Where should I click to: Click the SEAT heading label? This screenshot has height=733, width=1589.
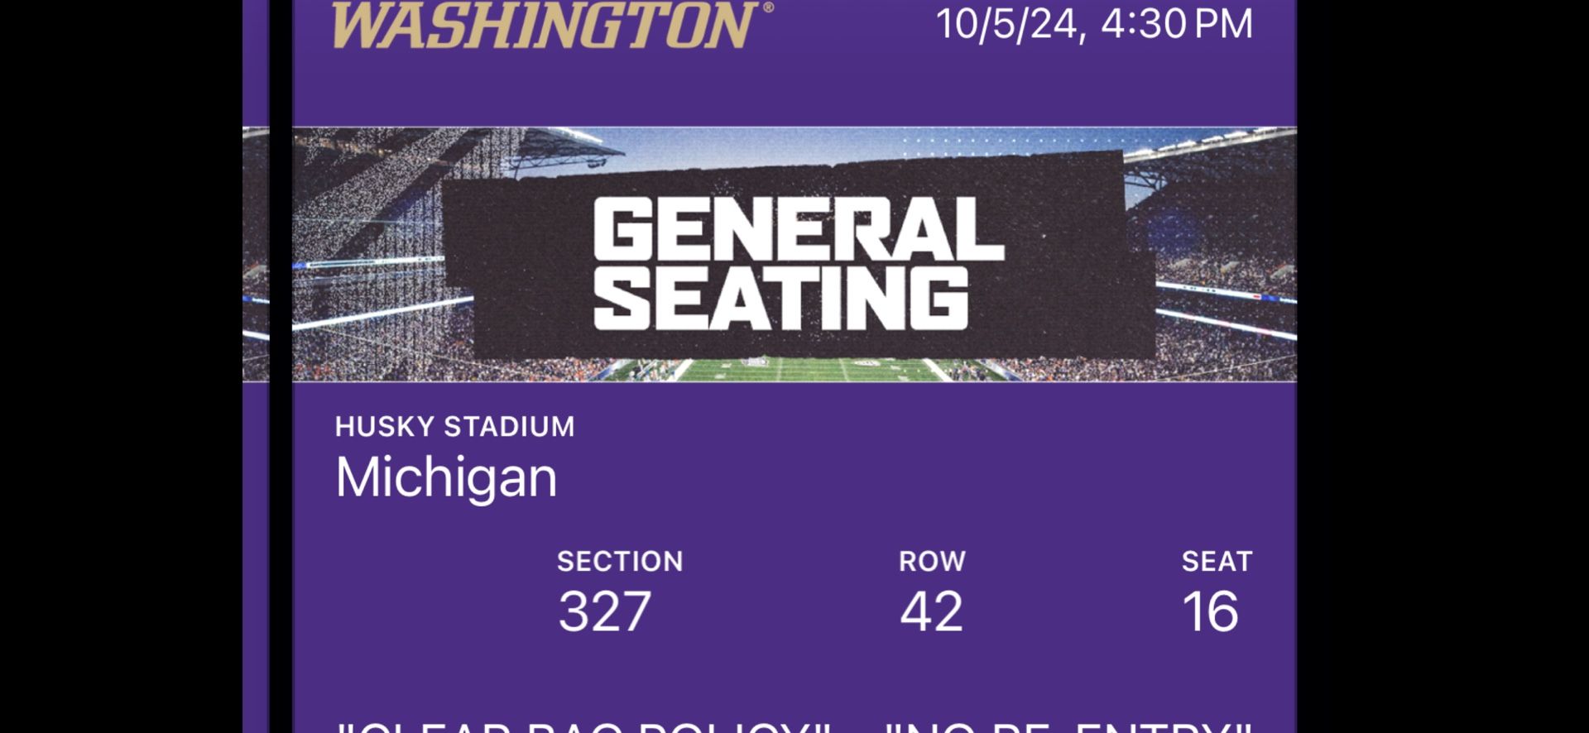[1217, 562]
